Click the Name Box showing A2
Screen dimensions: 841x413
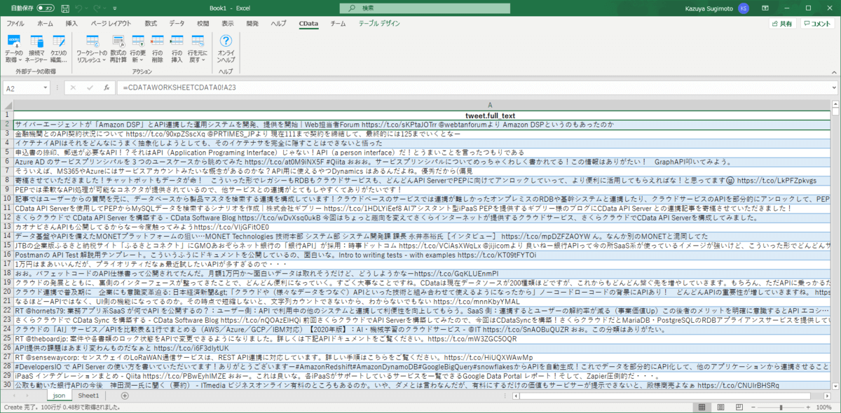28,88
